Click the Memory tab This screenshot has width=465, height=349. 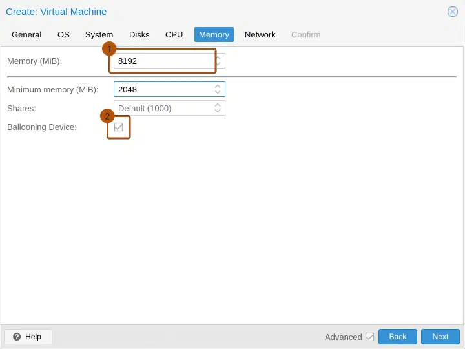(214, 35)
